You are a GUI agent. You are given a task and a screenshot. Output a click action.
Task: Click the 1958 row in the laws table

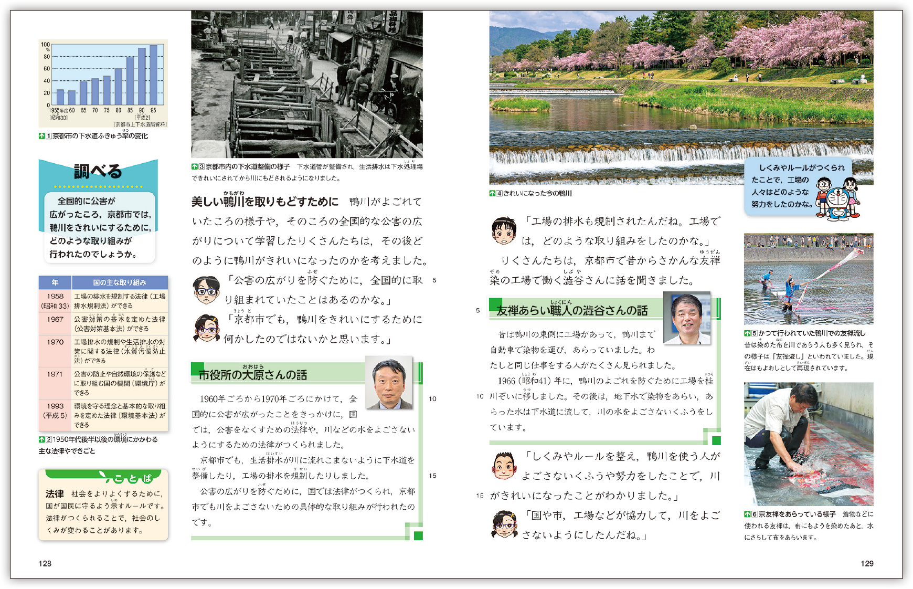[x=103, y=301]
